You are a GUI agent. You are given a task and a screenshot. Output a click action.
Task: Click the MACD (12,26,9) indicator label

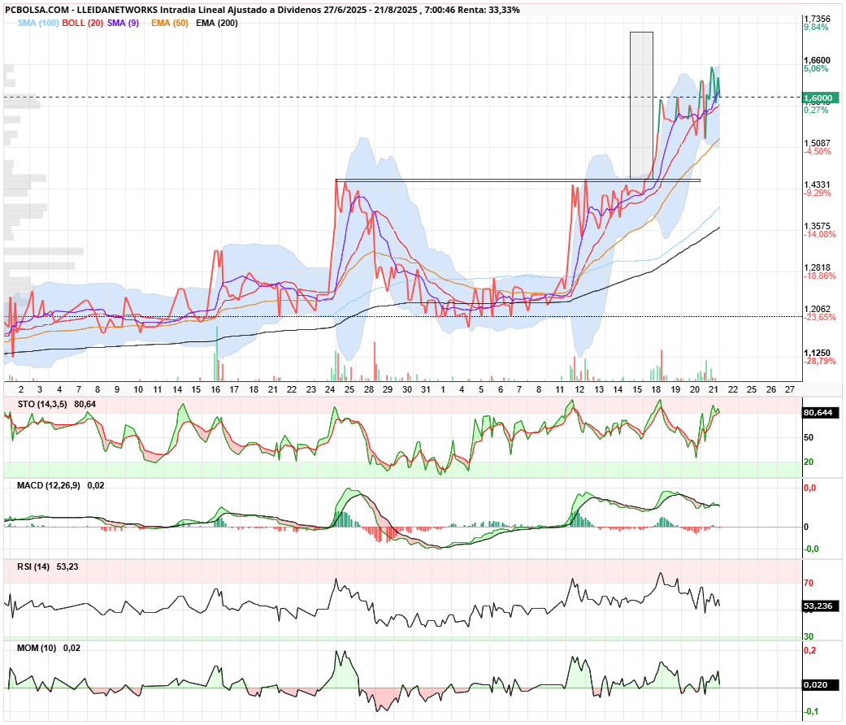[x=49, y=485]
